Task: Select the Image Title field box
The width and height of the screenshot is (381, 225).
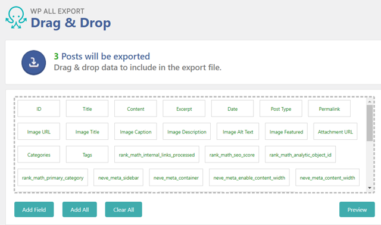Action: tap(87, 132)
